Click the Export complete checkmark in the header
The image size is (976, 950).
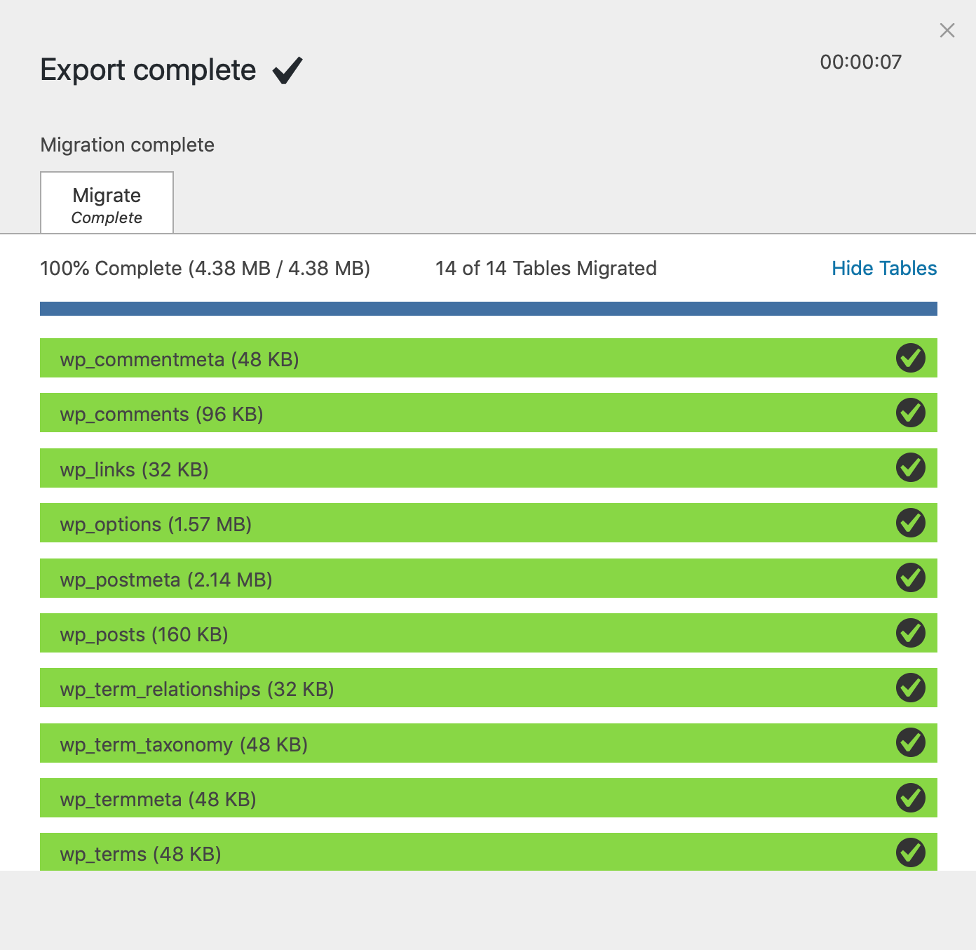287,70
